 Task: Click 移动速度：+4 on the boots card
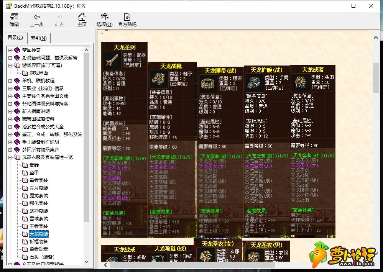pyautogui.click(x=163, y=137)
